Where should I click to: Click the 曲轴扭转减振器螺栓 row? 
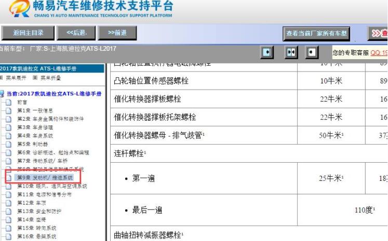(x=249, y=234)
